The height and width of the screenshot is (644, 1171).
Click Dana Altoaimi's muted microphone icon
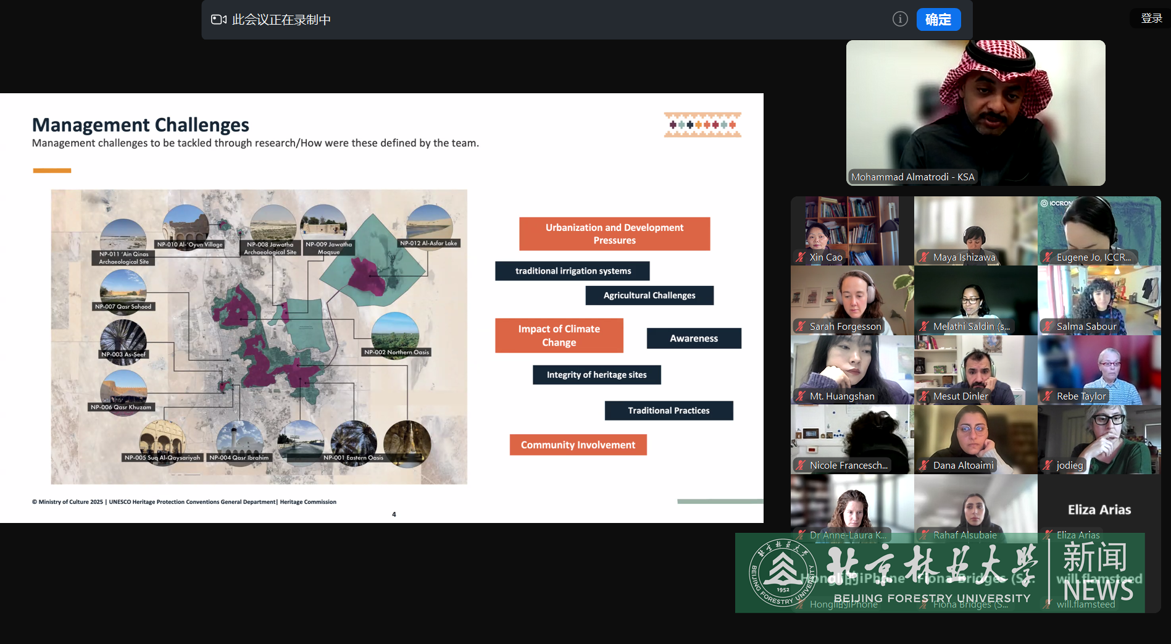(924, 466)
